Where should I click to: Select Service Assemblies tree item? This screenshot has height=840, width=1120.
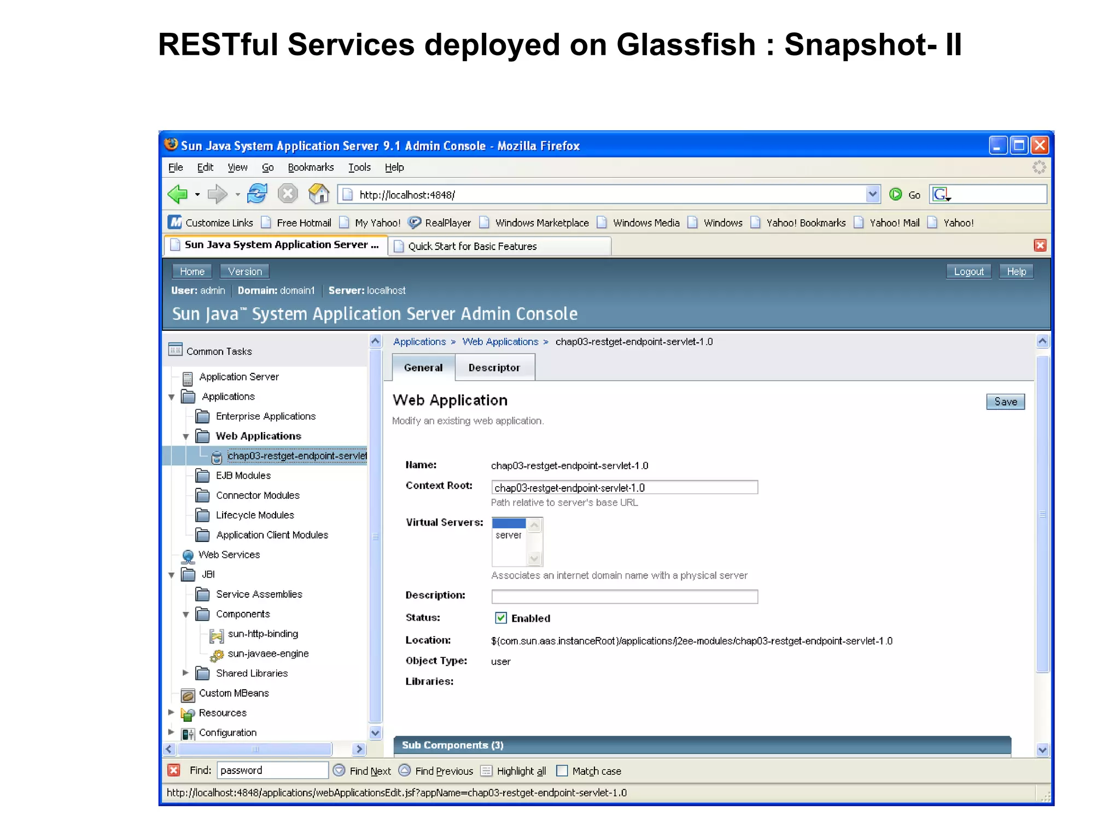point(259,594)
